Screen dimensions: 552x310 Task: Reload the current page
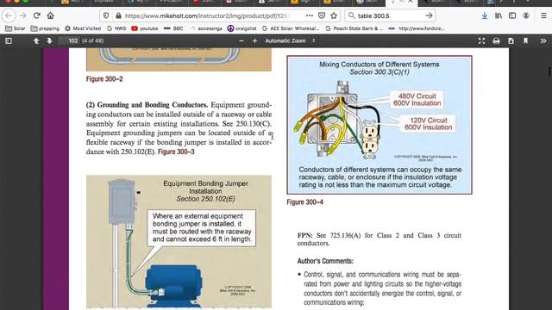point(36,15)
